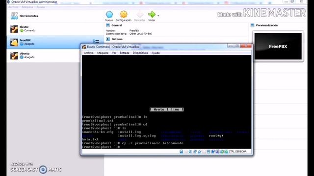
Task: Click the Previsualización panel header
Action: click(x=267, y=25)
